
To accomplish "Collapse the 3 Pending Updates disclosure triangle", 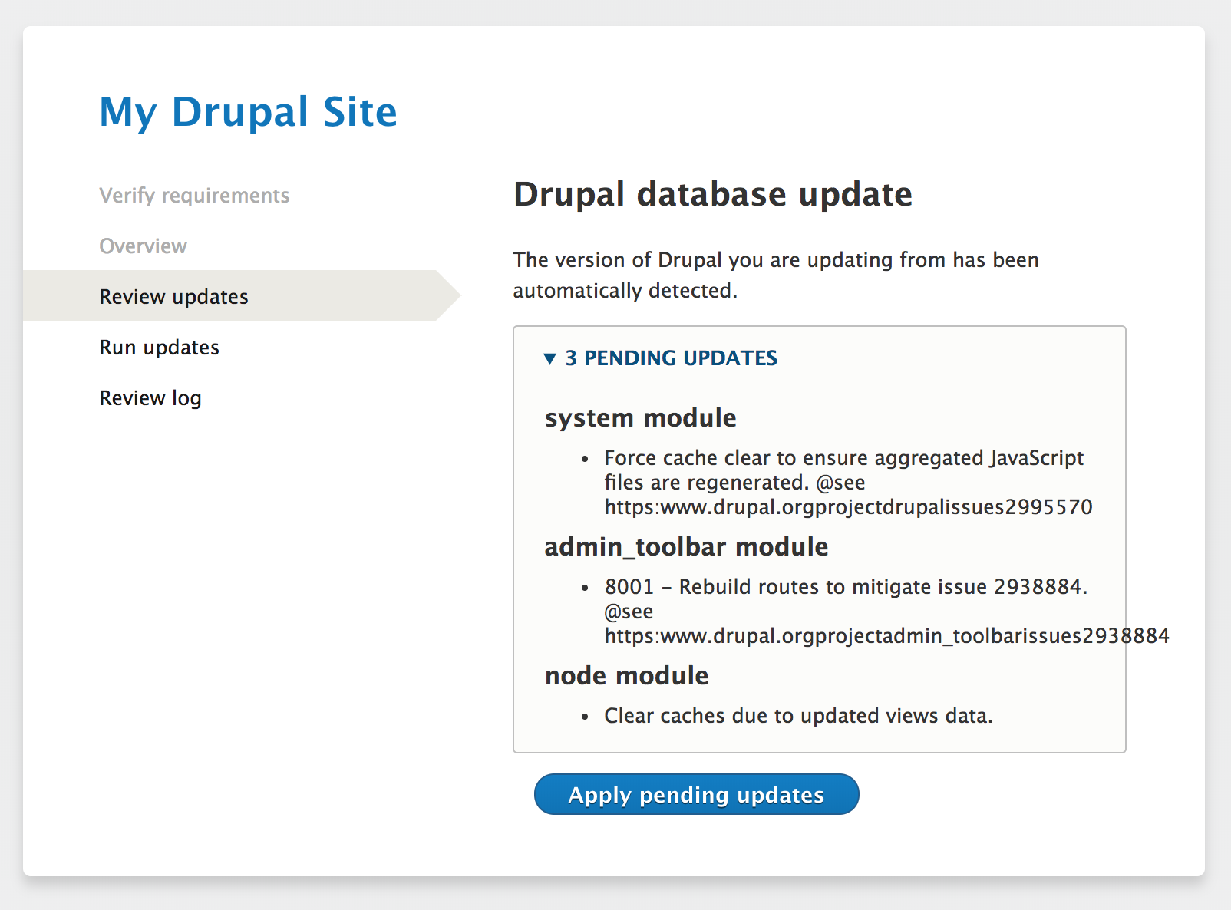I will coord(549,358).
